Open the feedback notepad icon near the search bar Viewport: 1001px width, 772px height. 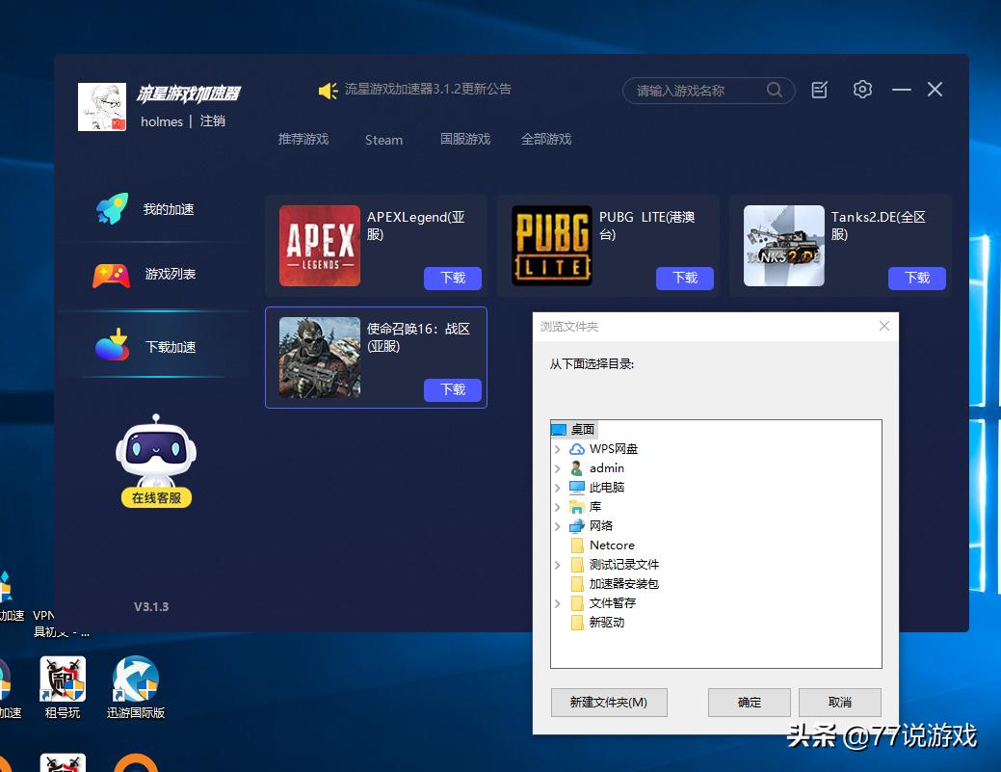(818, 89)
